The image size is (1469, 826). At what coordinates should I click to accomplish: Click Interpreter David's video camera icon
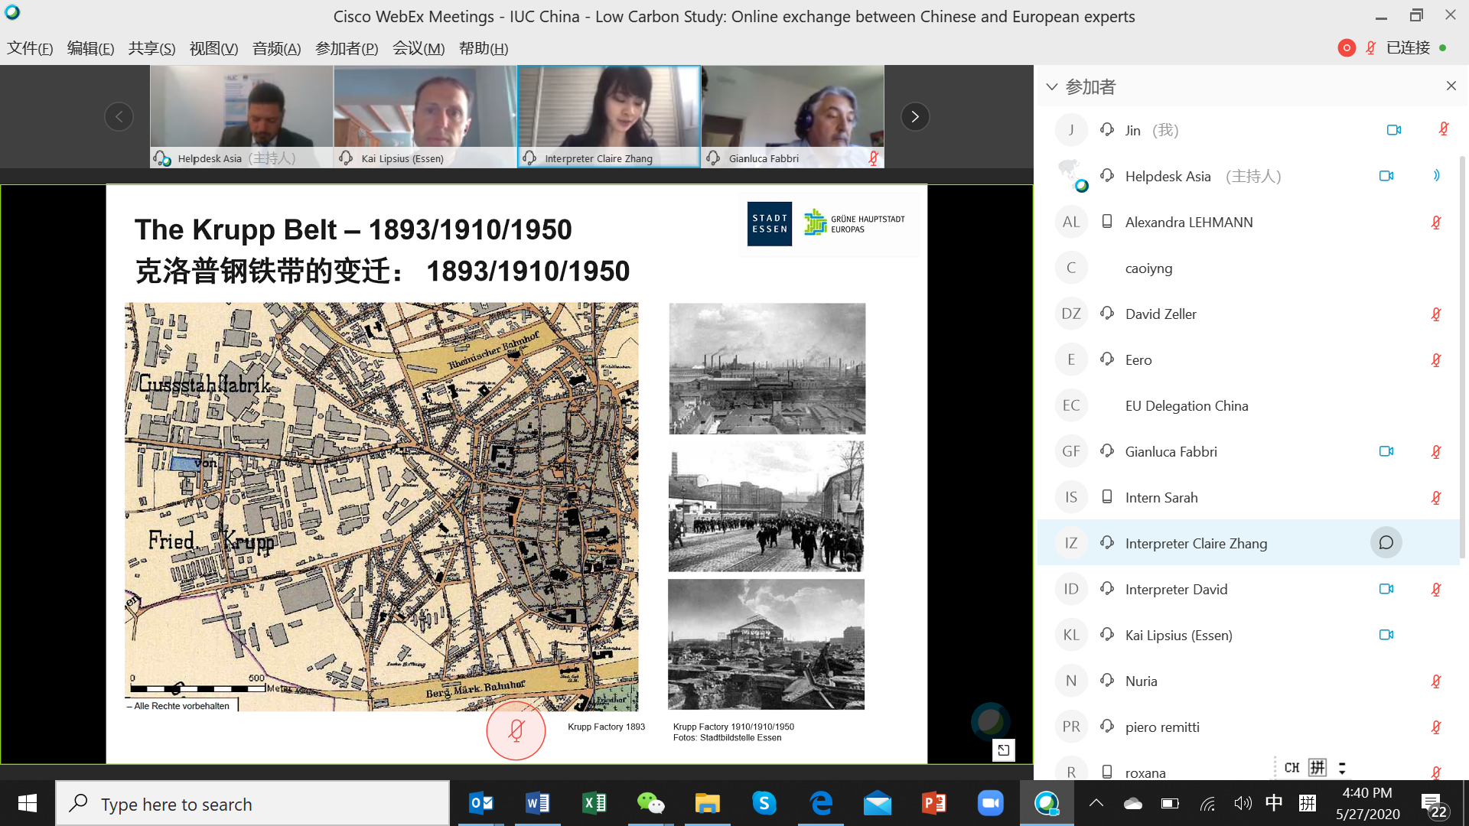pyautogui.click(x=1386, y=589)
